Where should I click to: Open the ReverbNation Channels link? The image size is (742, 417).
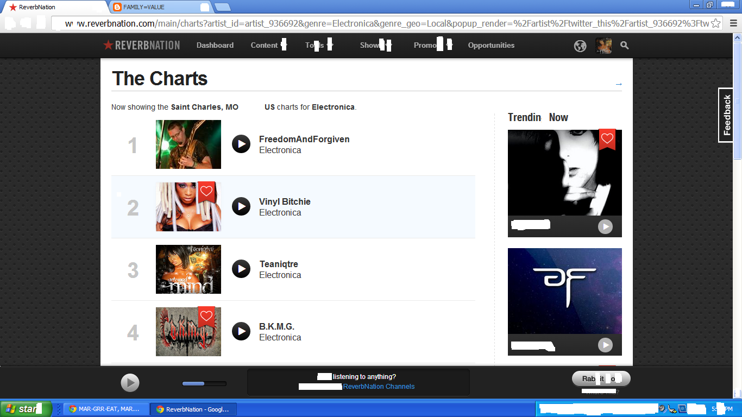coord(379,387)
